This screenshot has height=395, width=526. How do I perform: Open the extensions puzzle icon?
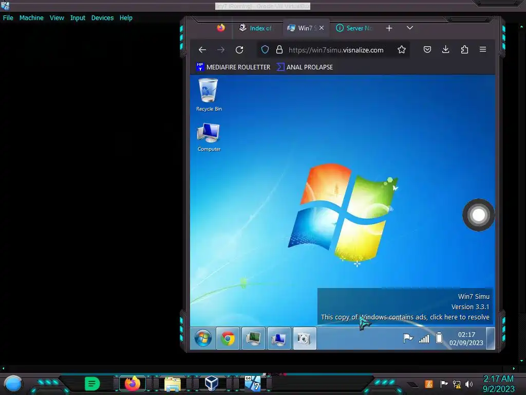coord(464,50)
